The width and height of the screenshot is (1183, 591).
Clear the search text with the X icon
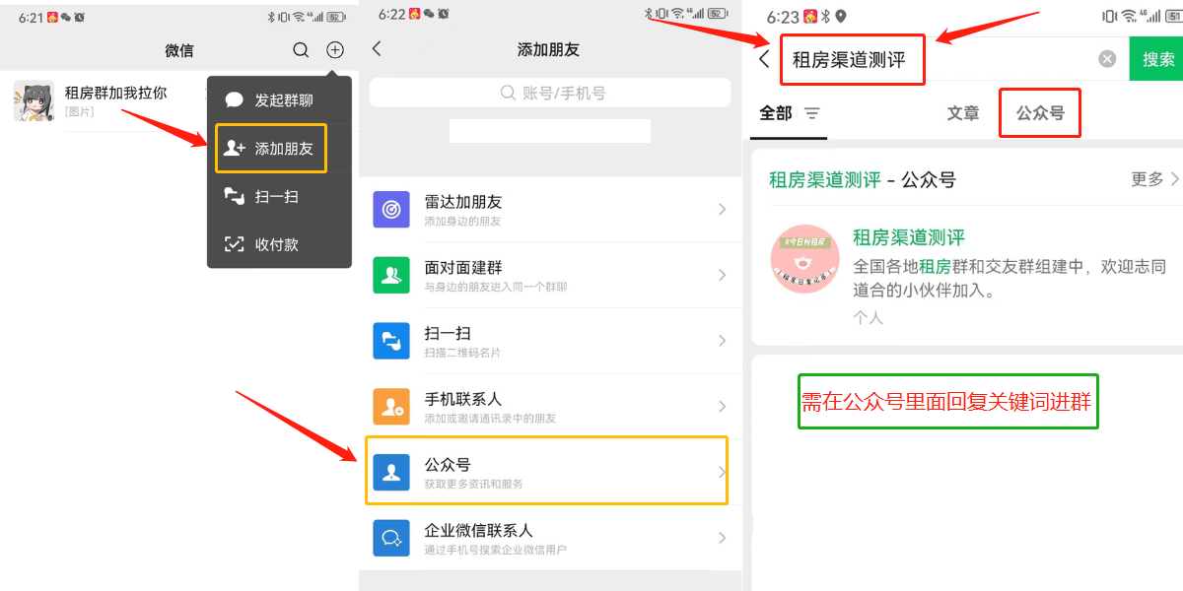[x=1107, y=59]
